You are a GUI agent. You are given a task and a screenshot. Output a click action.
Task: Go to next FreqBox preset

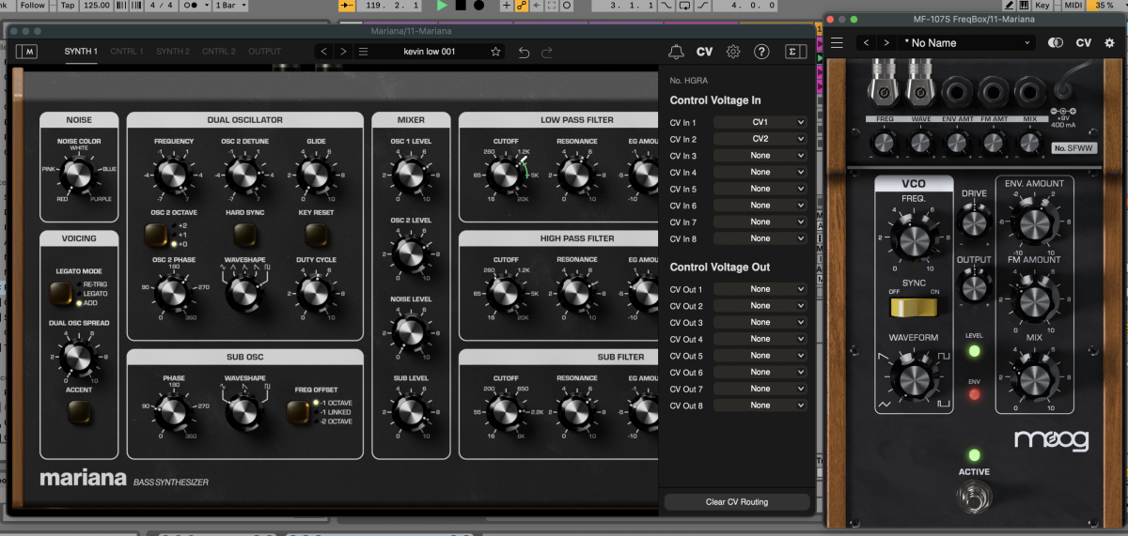coord(886,42)
